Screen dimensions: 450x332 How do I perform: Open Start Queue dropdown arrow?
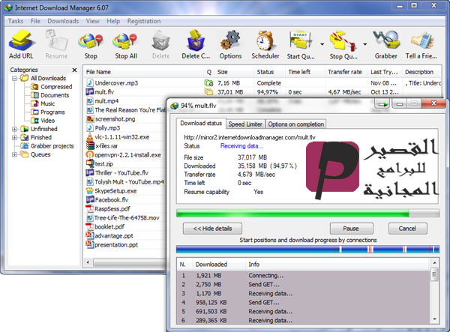[322, 44]
